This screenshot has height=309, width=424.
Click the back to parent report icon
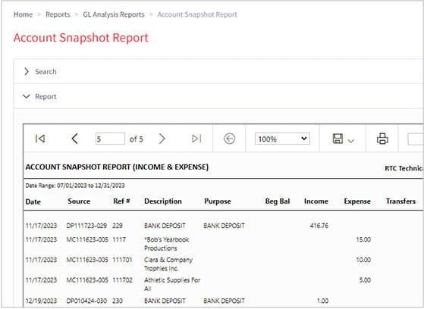click(229, 139)
